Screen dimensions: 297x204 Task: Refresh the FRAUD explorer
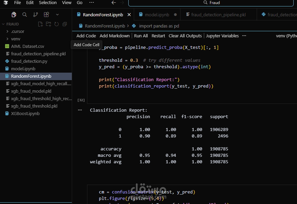click(x=57, y=24)
